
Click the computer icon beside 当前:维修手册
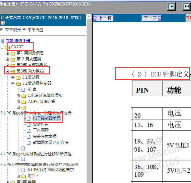pyautogui.click(x=2, y=41)
